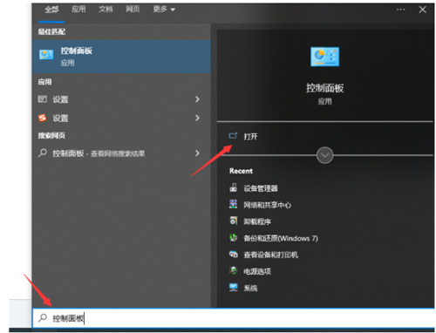Click the magnifier icon in search box
This screenshot has height=333, width=436.
tap(43, 317)
